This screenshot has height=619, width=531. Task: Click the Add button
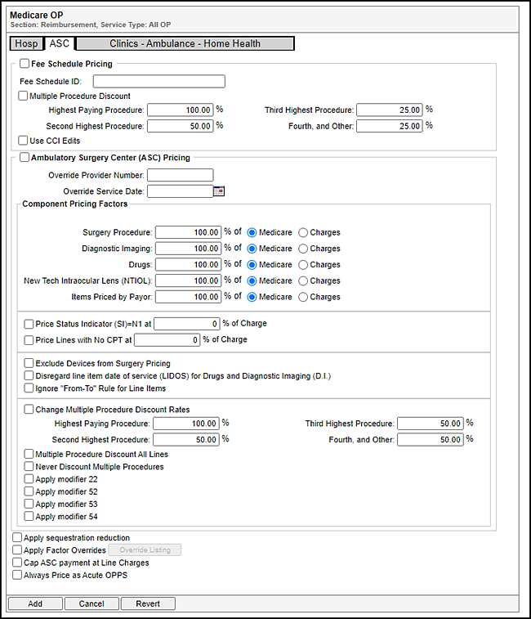click(x=35, y=603)
